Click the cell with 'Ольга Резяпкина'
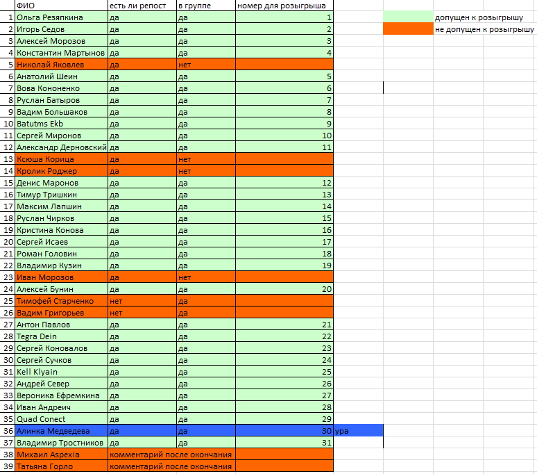 coord(61,17)
